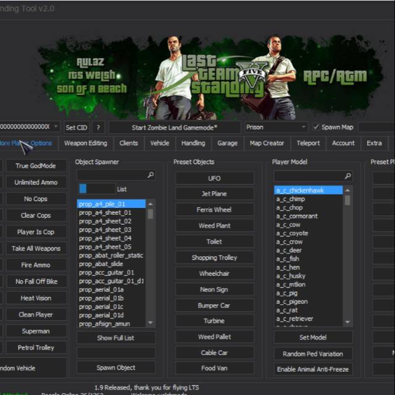Enable True GodMode option
395x395 pixels.
coord(35,166)
